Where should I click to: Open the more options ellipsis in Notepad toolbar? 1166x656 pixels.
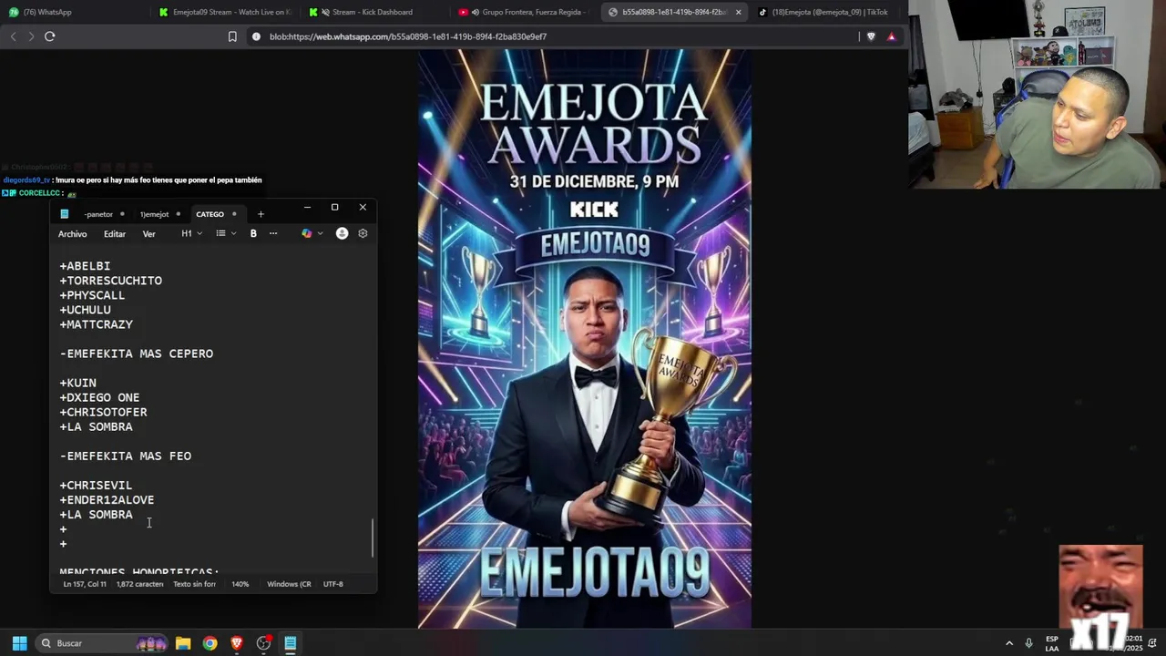click(273, 233)
